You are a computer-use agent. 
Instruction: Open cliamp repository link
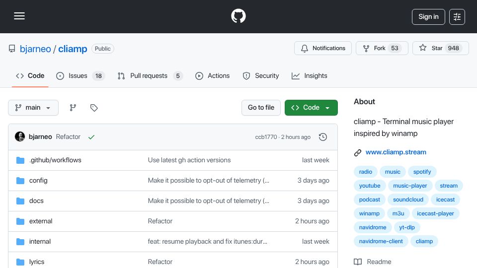point(73,49)
